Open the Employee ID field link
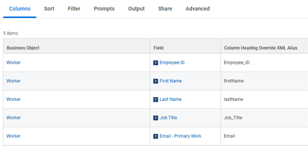 pyautogui.click(x=172, y=63)
